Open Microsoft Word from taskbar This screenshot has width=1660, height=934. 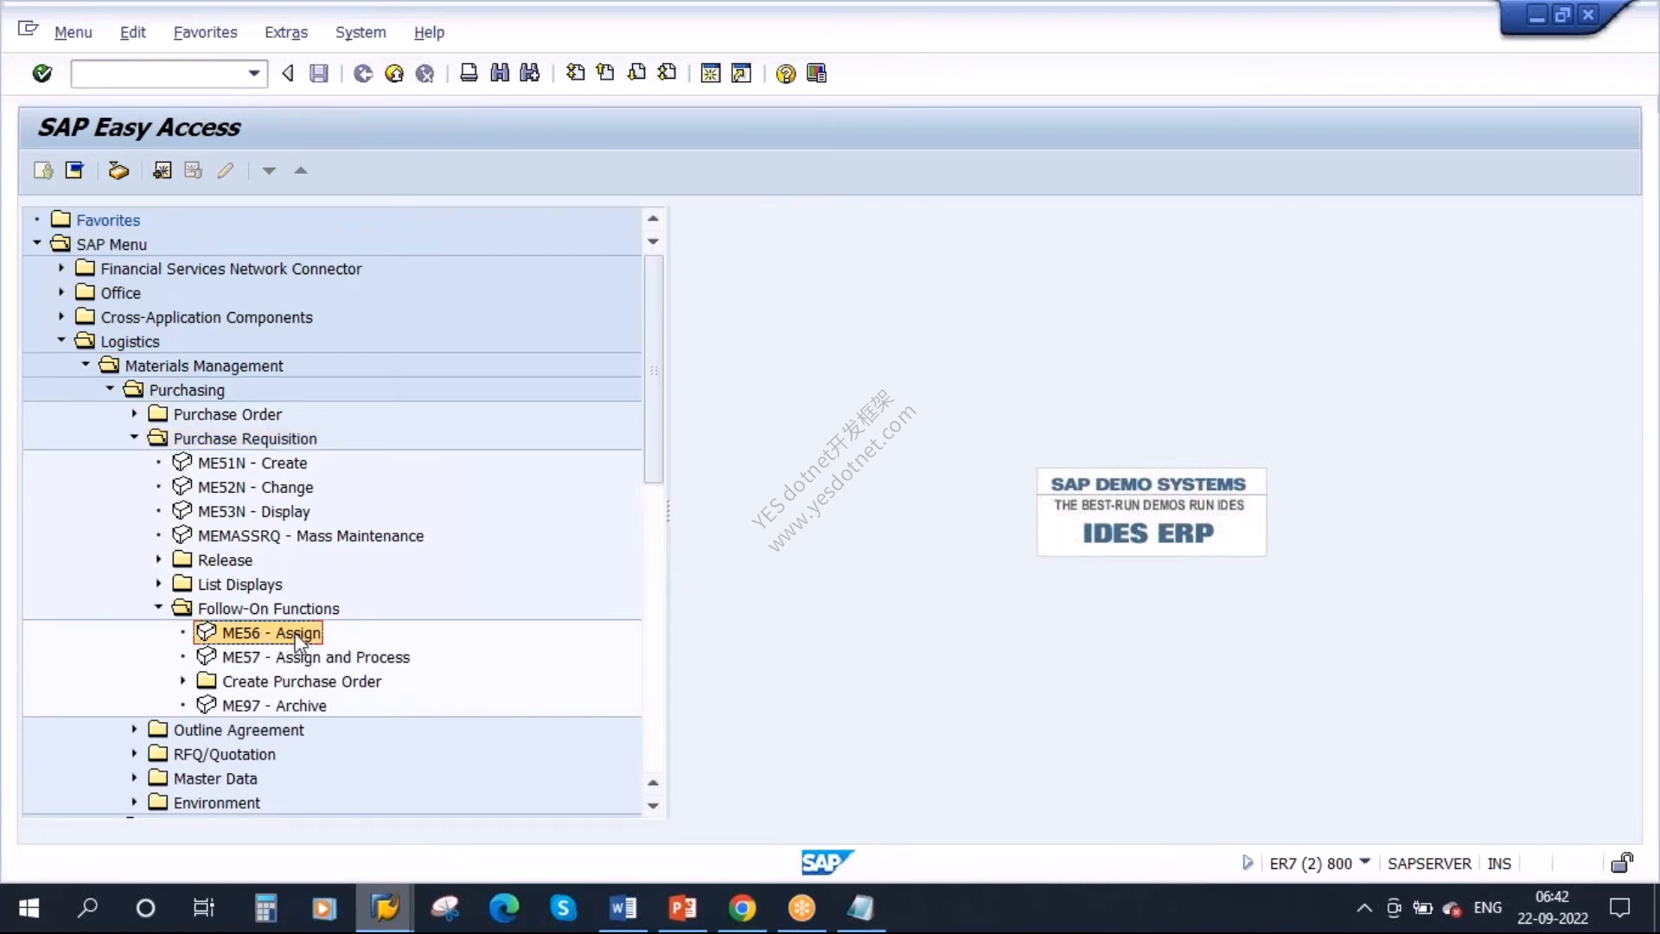(623, 908)
